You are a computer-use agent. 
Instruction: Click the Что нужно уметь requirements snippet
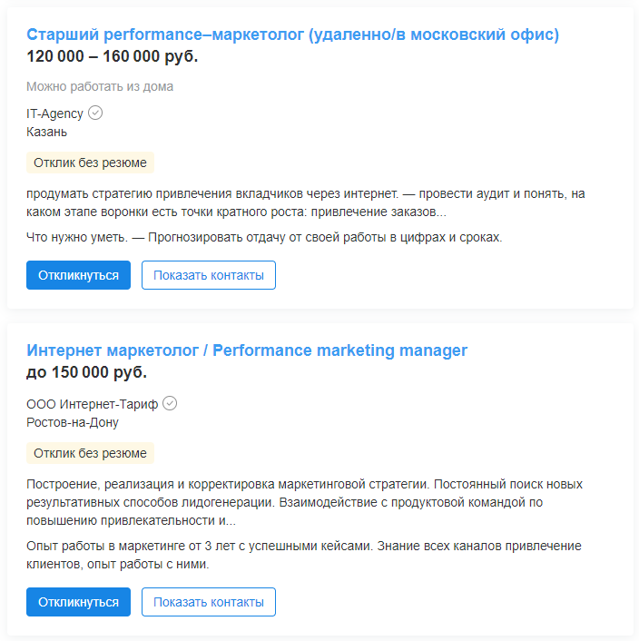263,238
